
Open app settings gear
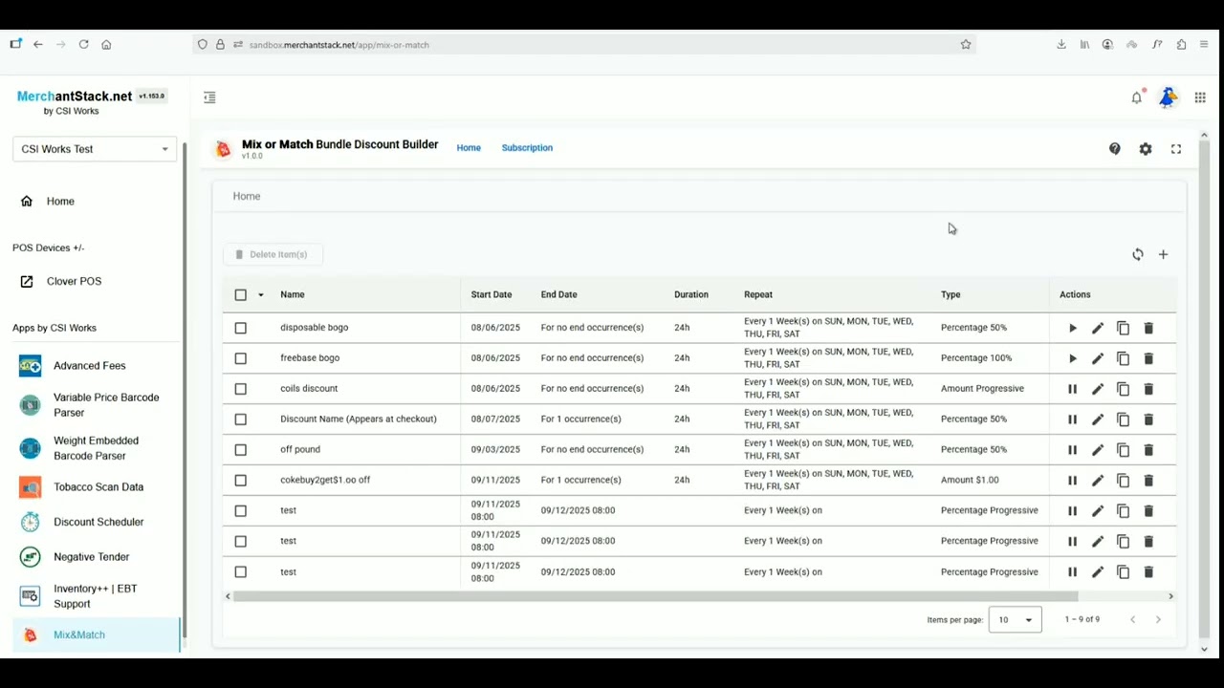[1146, 149]
